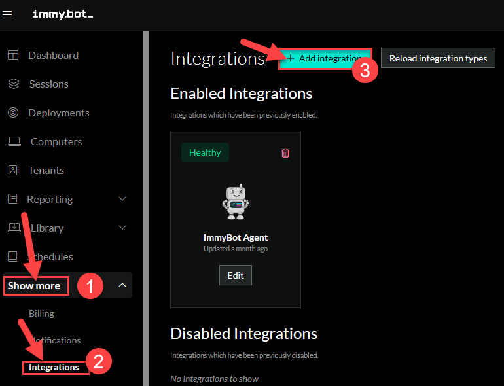This screenshot has height=386, width=504.
Task: Expand the Reporting submenu chevron
Action: click(x=122, y=199)
